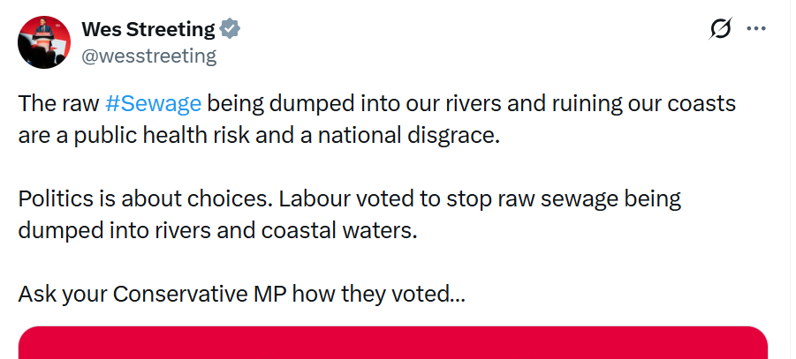Click the blue verified badge
The height and width of the screenshot is (359, 796).
click(231, 29)
